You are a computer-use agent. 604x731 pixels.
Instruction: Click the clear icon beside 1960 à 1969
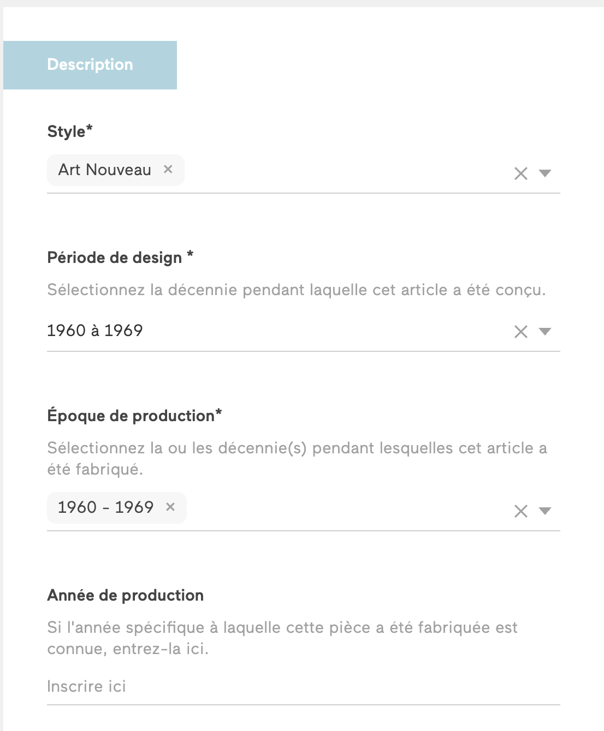[x=520, y=331]
